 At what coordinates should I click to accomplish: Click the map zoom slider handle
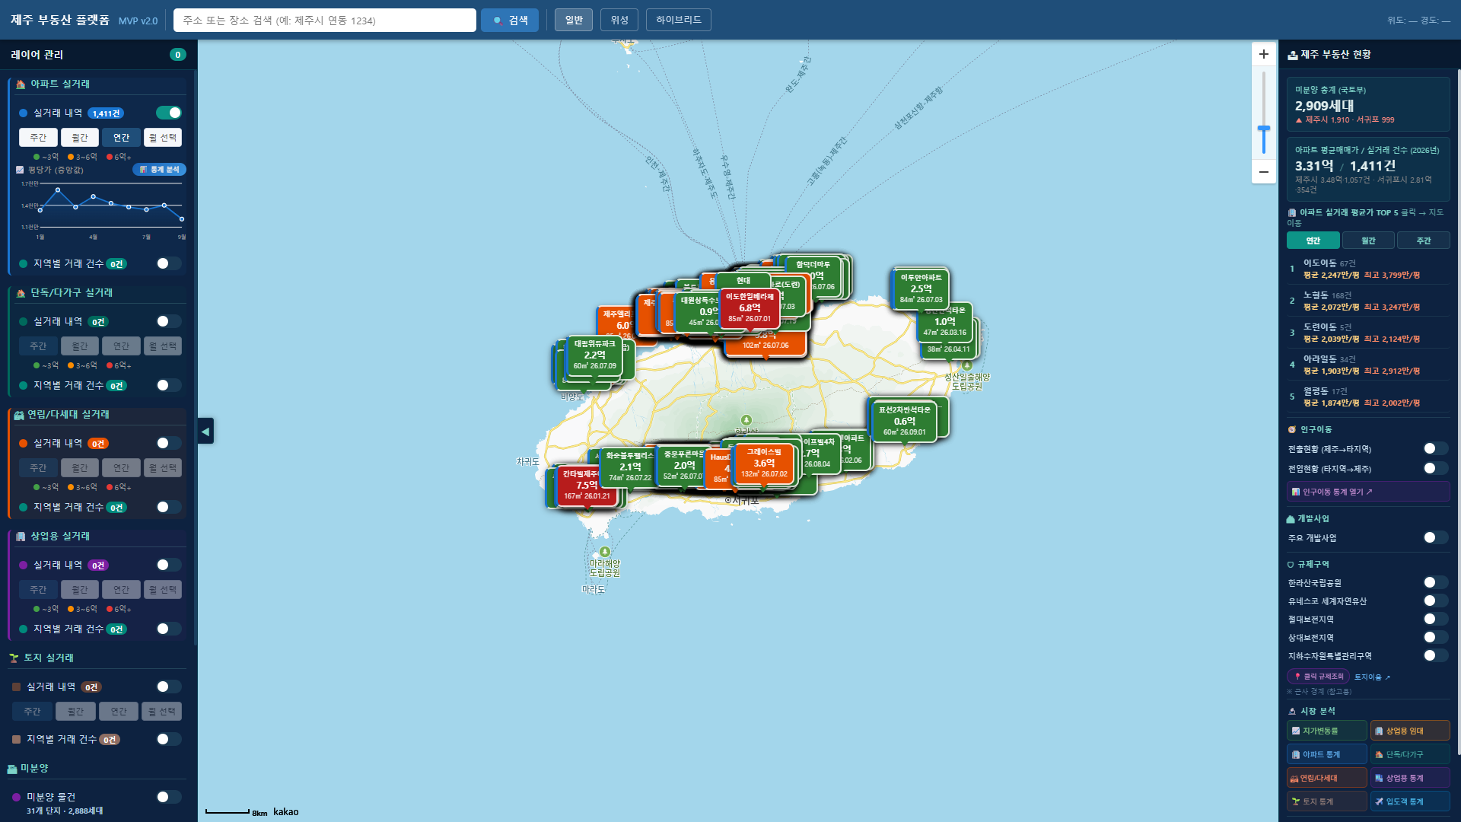tap(1264, 129)
